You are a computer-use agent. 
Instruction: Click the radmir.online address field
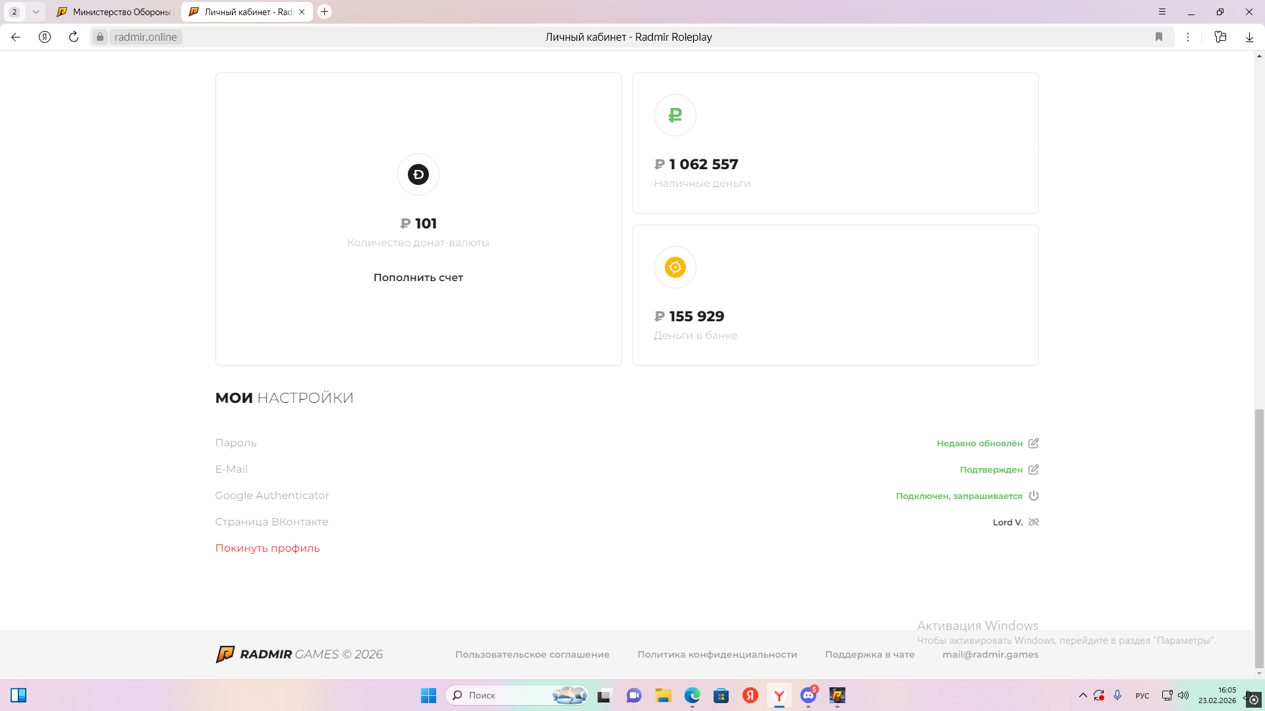146,37
